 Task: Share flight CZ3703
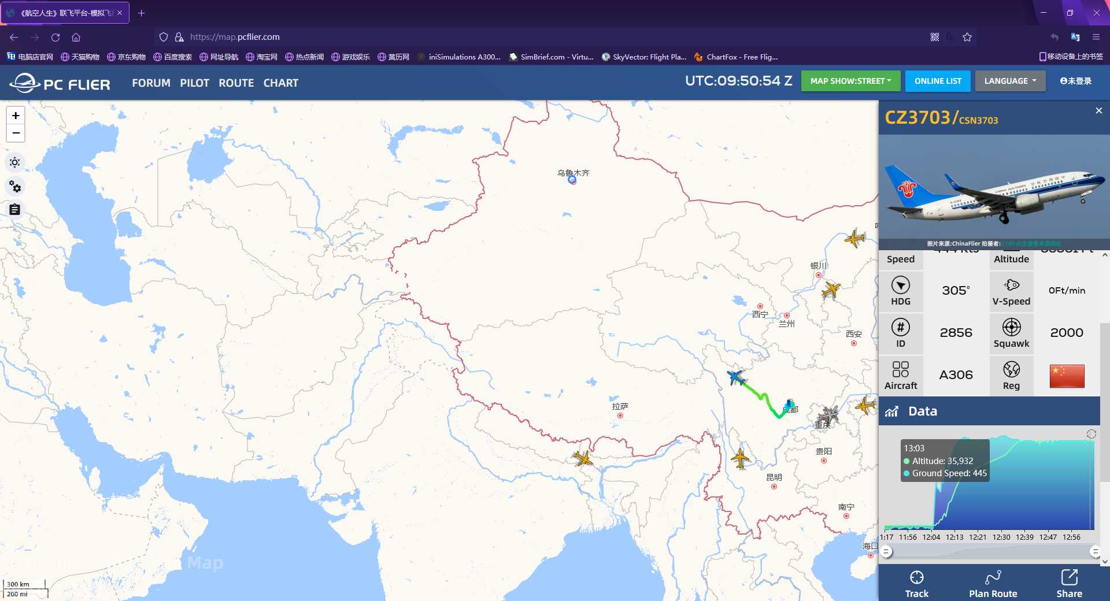click(1069, 584)
